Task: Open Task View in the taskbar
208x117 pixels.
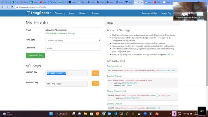Action: pos(73,114)
